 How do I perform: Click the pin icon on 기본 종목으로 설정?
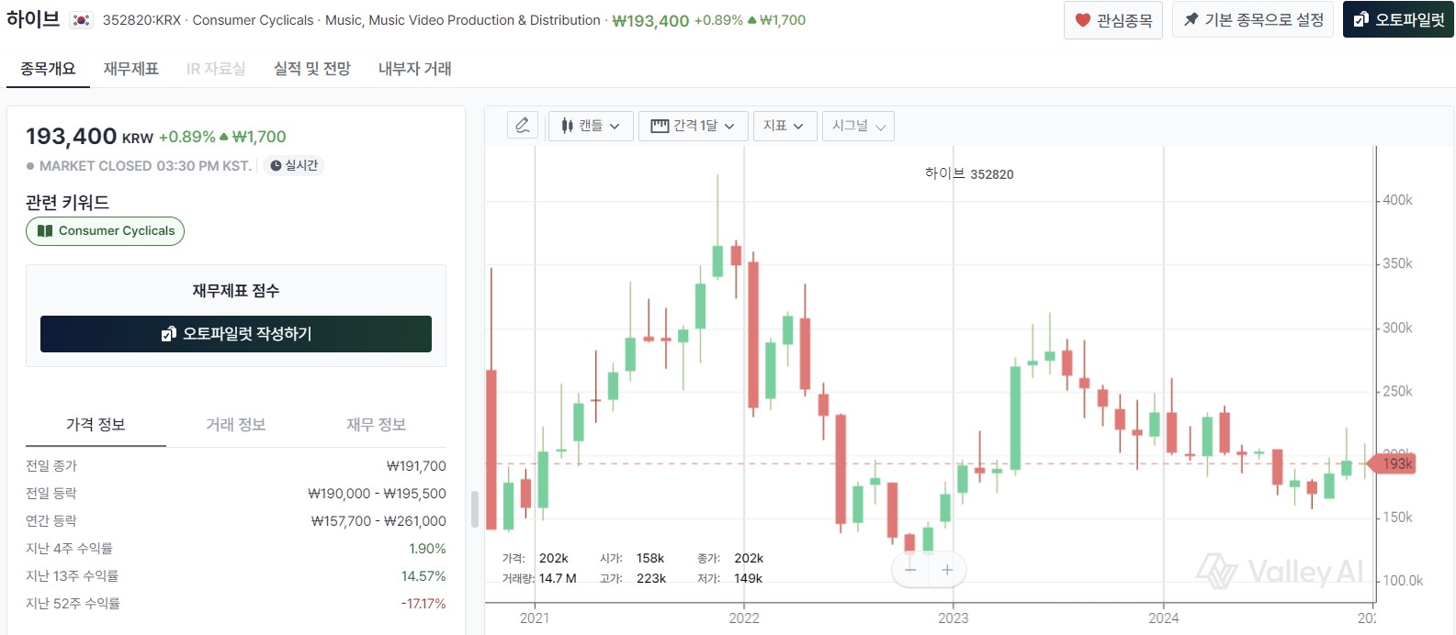[1191, 19]
